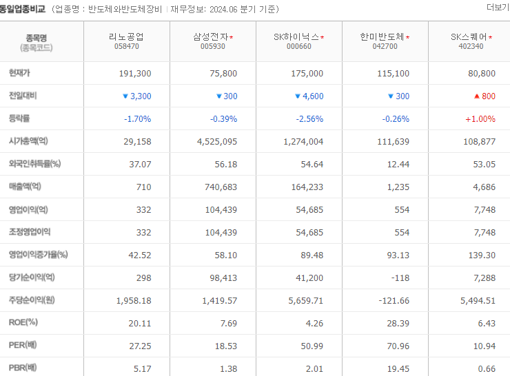Screen dimensions: 510x376
Task: Click the red asterisk next to 삼성전자
Action: (x=232, y=37)
